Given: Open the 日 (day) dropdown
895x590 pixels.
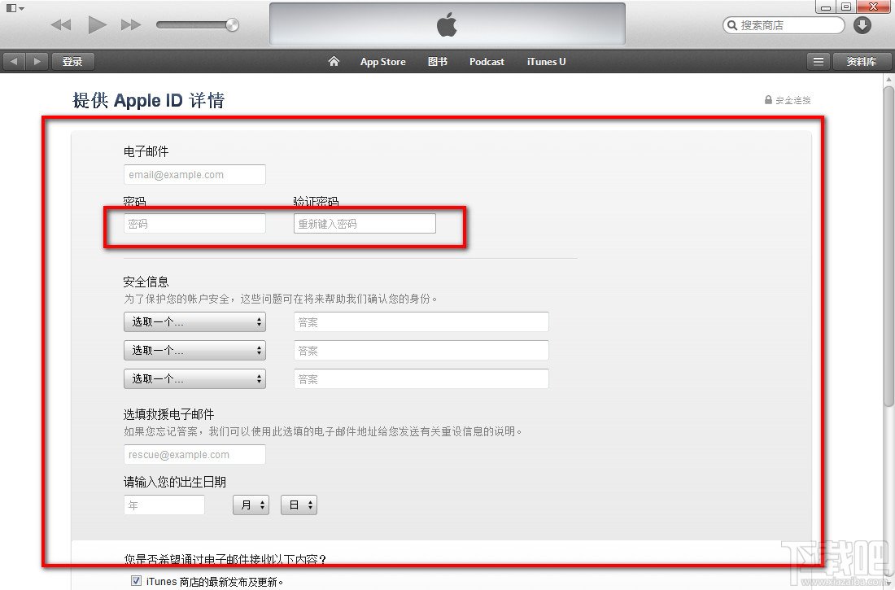Looking at the screenshot, I should click(x=299, y=505).
